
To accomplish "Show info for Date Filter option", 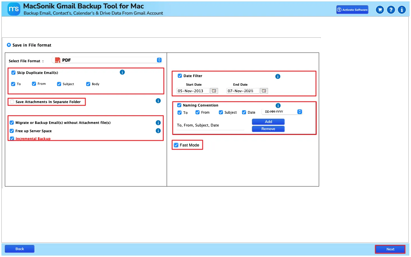I will click(x=278, y=77).
